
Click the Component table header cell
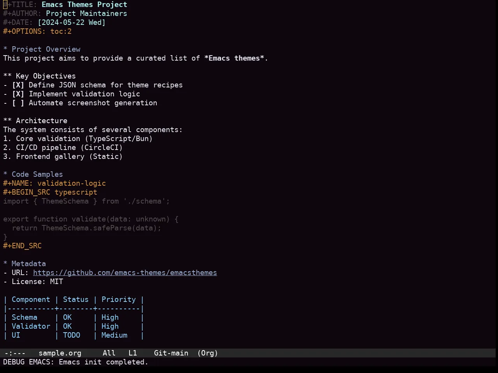coord(31,300)
